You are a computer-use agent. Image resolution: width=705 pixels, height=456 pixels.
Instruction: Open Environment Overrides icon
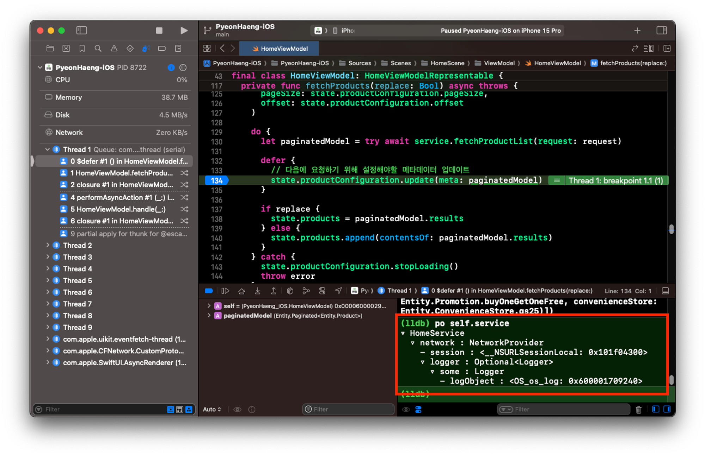322,291
